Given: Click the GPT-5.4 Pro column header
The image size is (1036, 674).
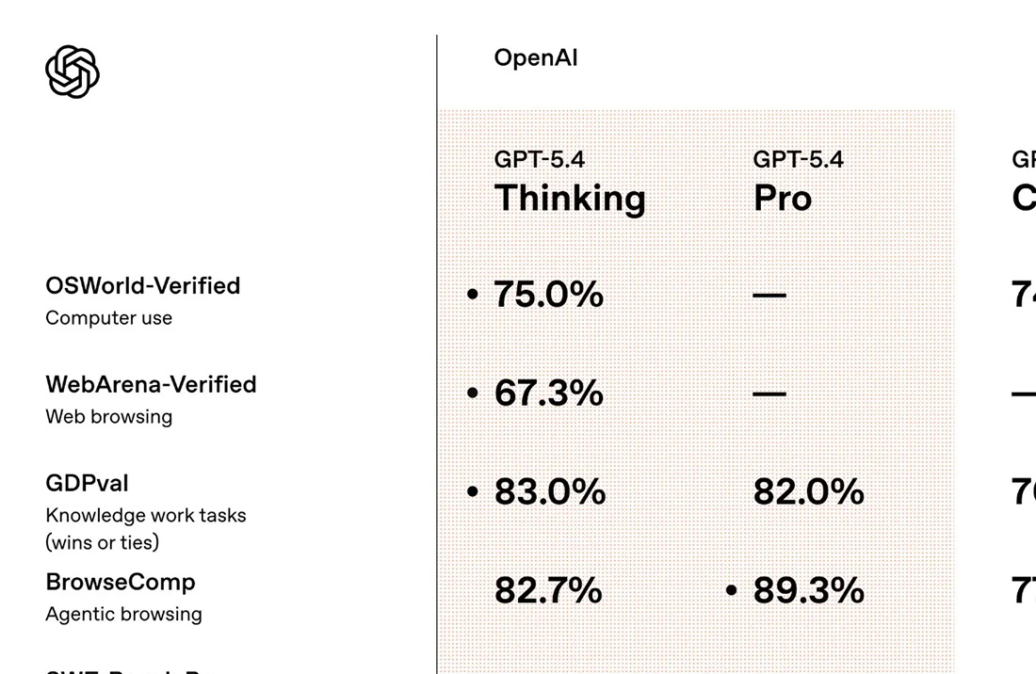Looking at the screenshot, I should 798,185.
